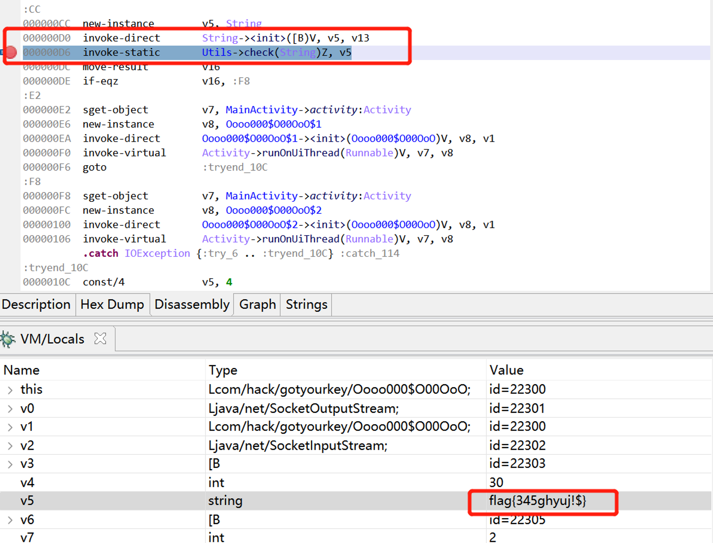Viewport: 713px width, 543px height.
Task: Select the VM/Locals panel tab
Action: click(x=52, y=339)
